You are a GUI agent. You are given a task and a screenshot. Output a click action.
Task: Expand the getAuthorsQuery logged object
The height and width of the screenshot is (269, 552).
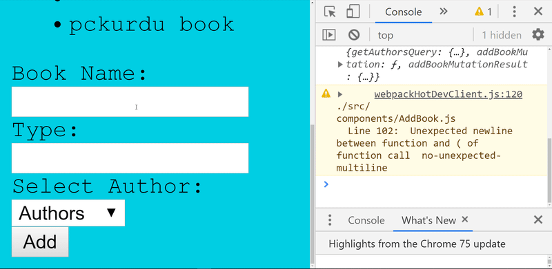340,64
